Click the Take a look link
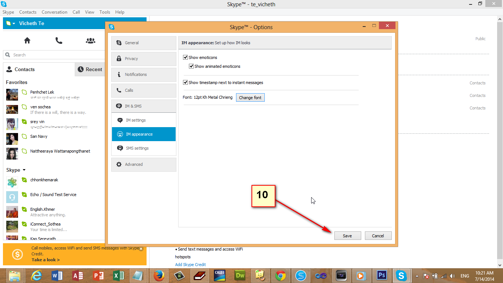The height and width of the screenshot is (283, 503). pyautogui.click(x=46, y=260)
